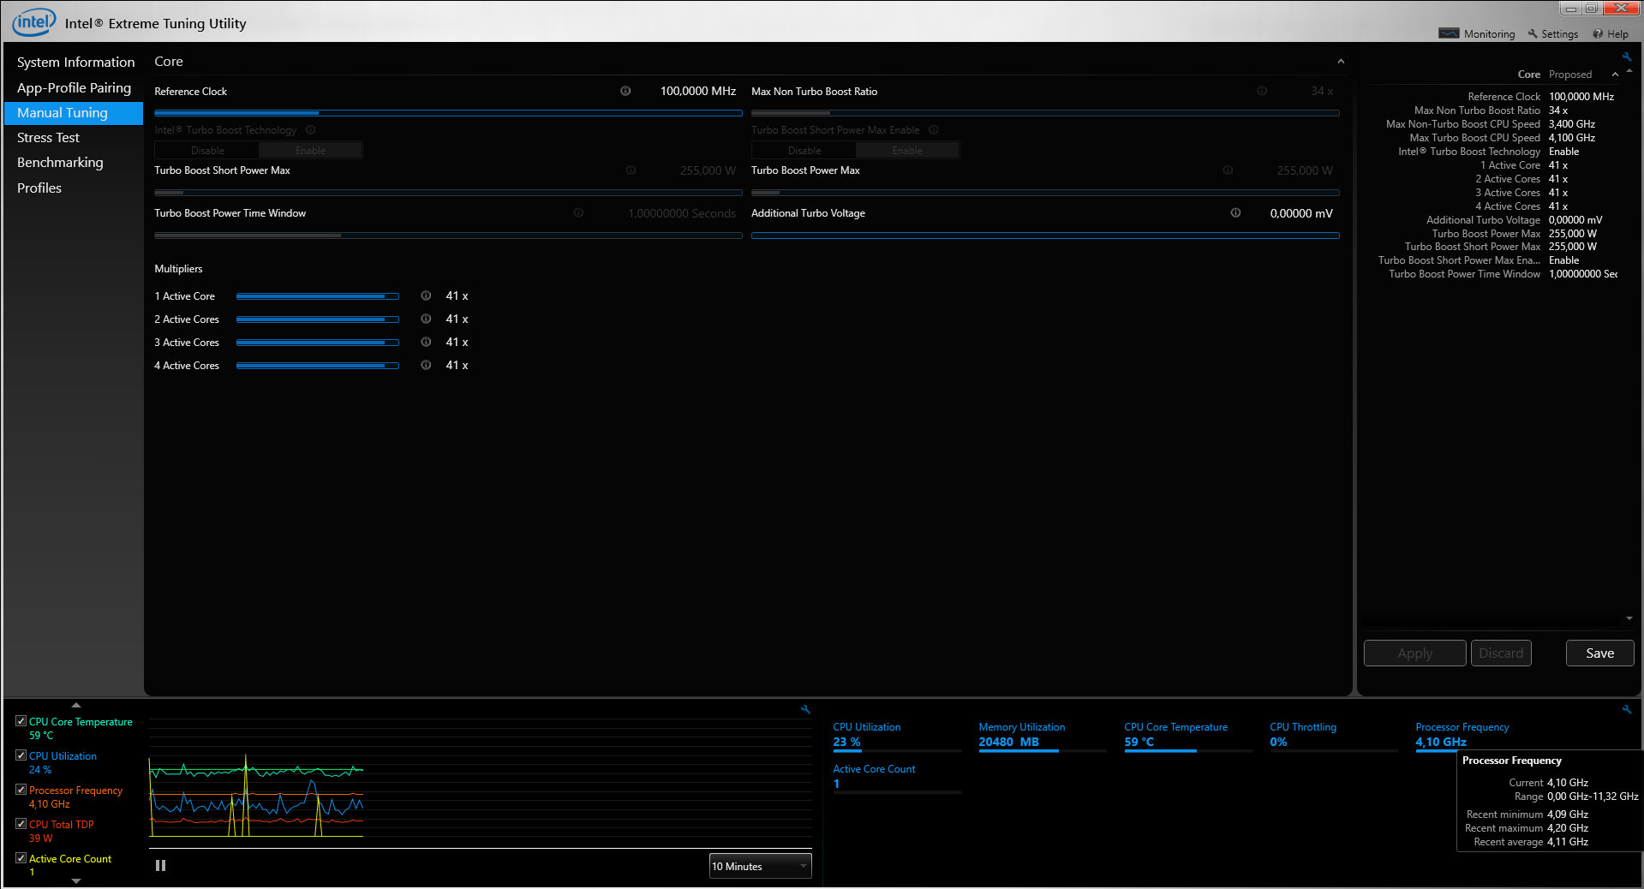Open App-Profile Pairing
The image size is (1644, 889).
(74, 87)
